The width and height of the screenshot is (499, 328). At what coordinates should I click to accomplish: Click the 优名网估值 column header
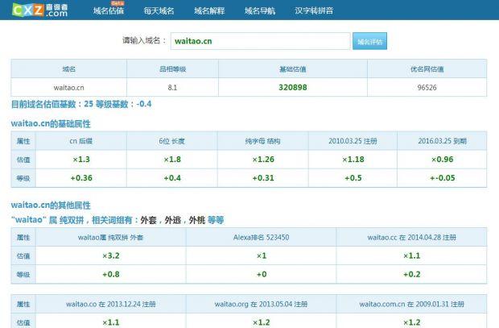(427, 69)
